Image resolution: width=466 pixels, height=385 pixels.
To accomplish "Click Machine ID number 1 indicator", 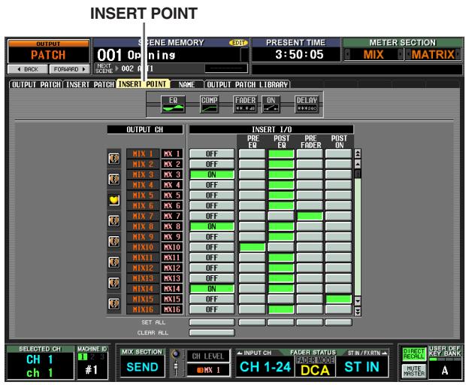I will [x=83, y=356].
